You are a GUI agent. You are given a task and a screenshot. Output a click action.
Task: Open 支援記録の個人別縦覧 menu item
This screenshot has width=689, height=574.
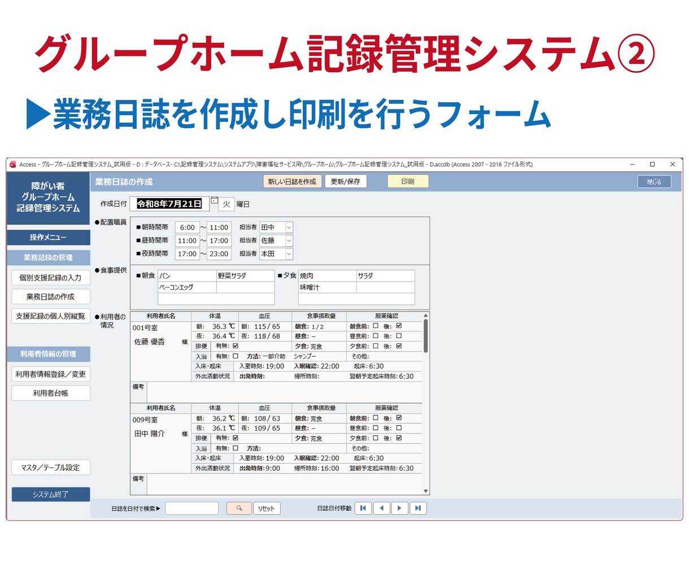[51, 316]
